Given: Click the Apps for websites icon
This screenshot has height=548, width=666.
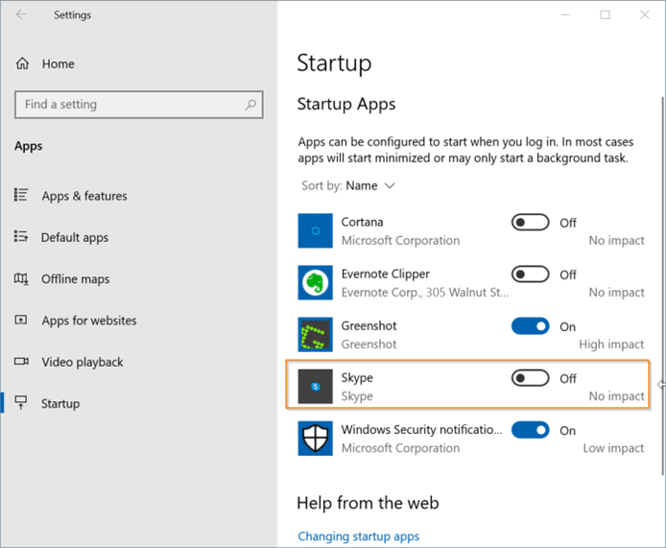Looking at the screenshot, I should click(21, 320).
